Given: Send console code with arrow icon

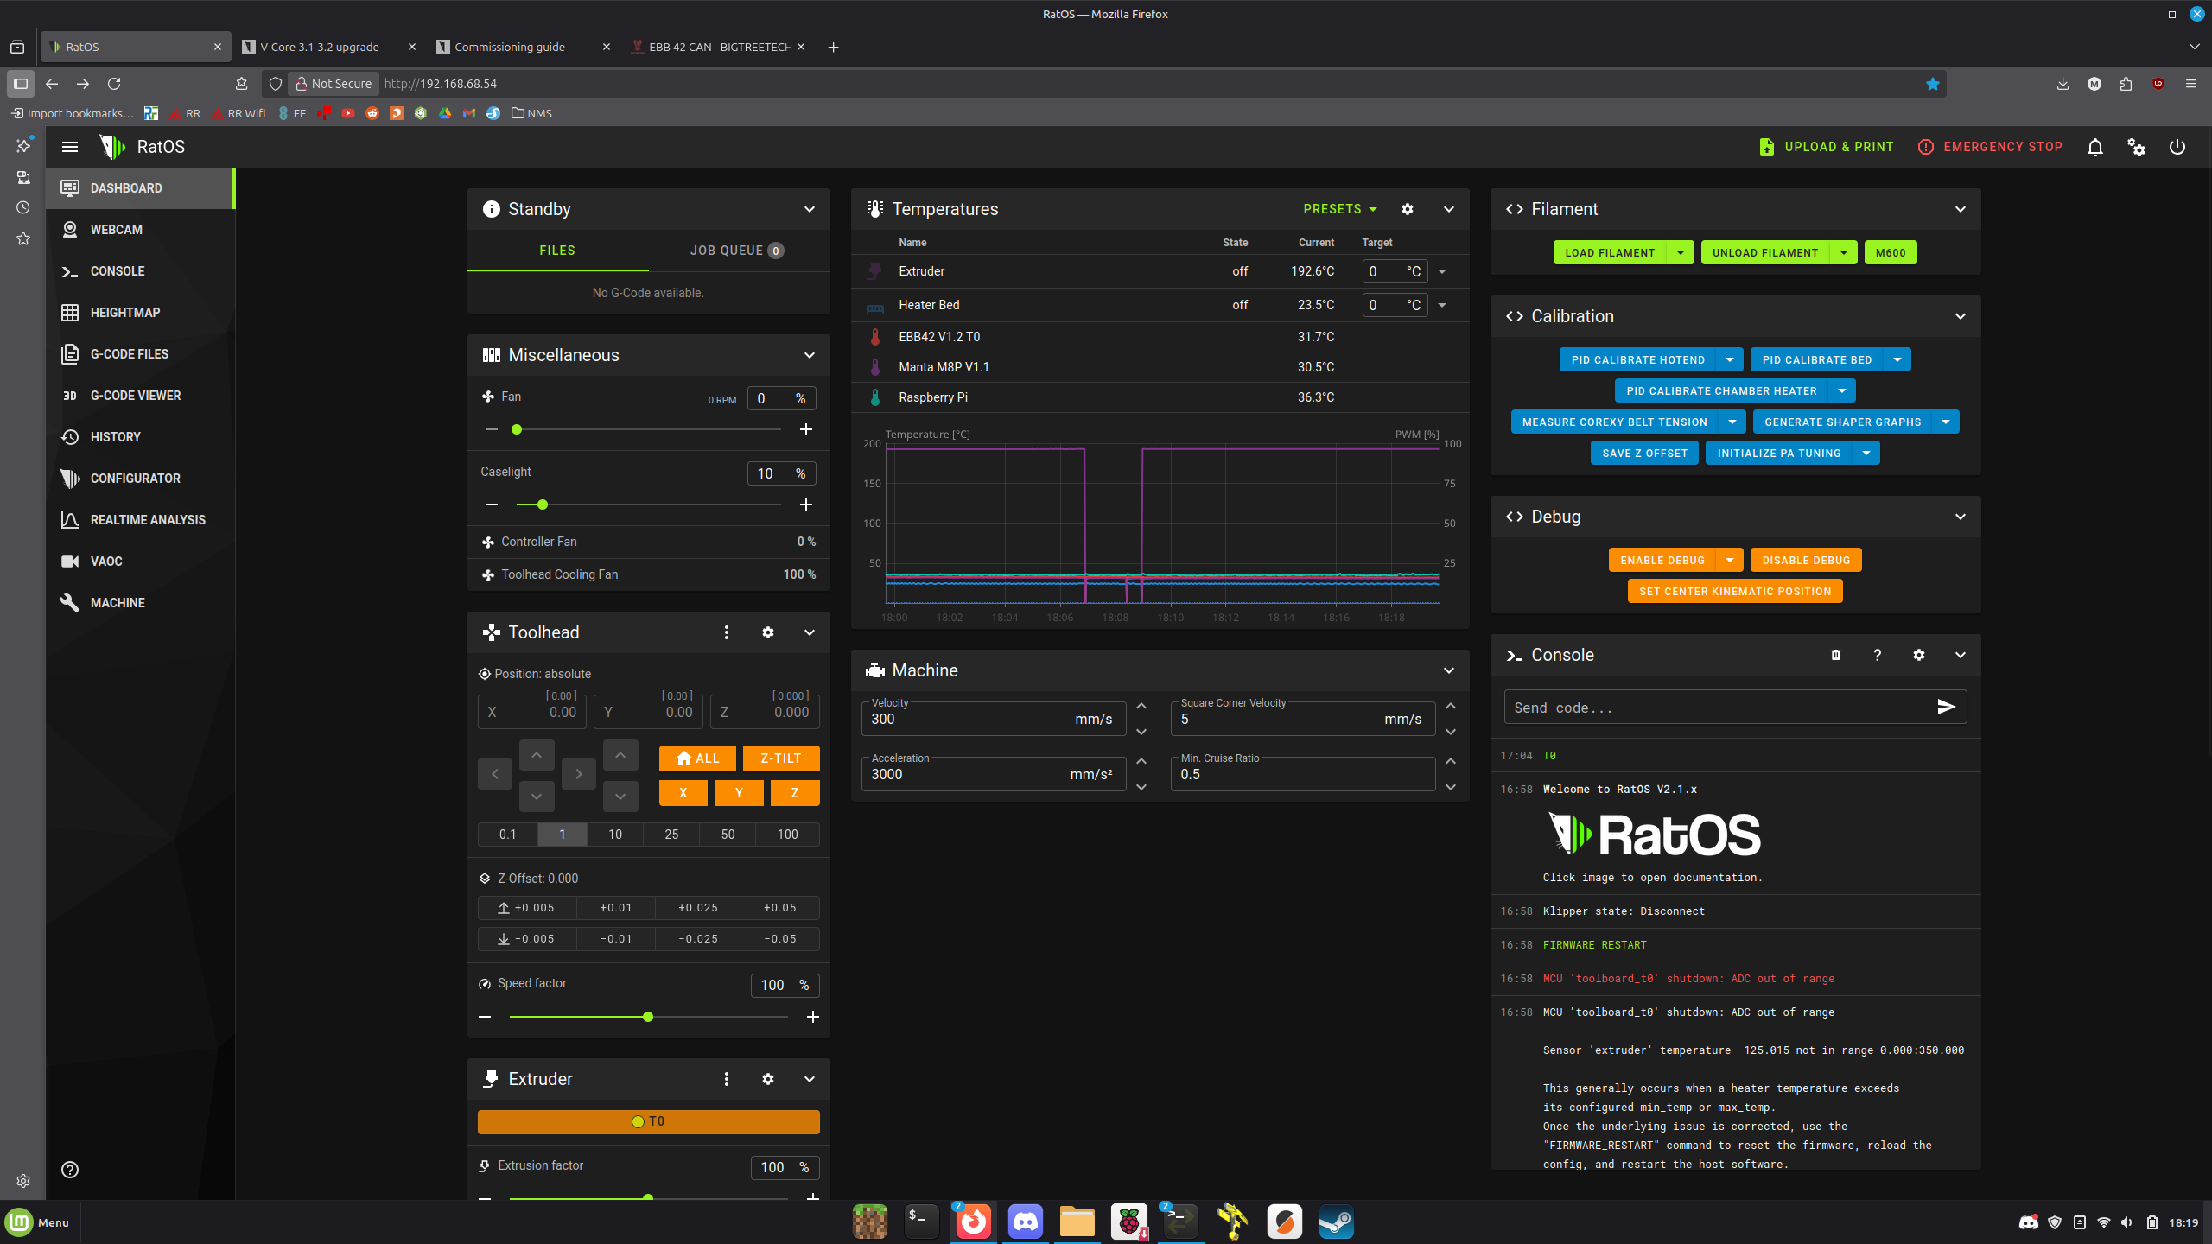Looking at the screenshot, I should (x=1945, y=708).
